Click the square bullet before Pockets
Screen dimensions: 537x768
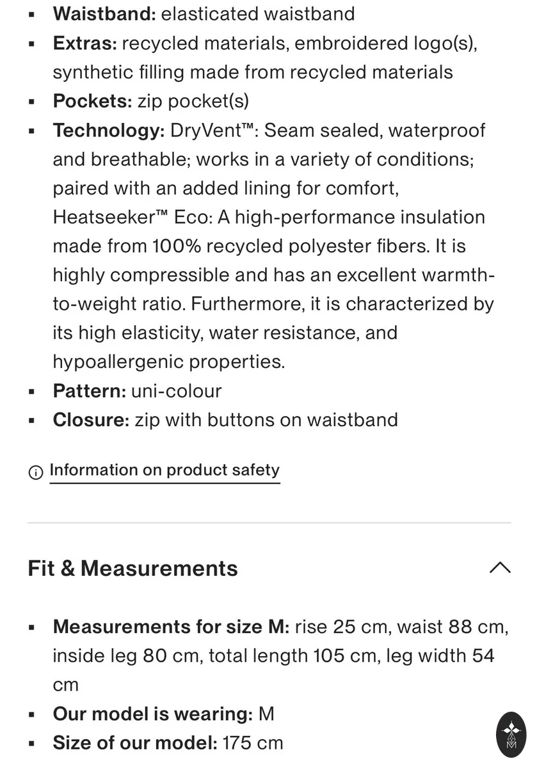click(x=32, y=102)
